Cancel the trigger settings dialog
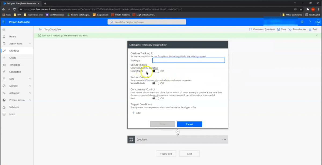The image size is (322, 165). coord(189,124)
